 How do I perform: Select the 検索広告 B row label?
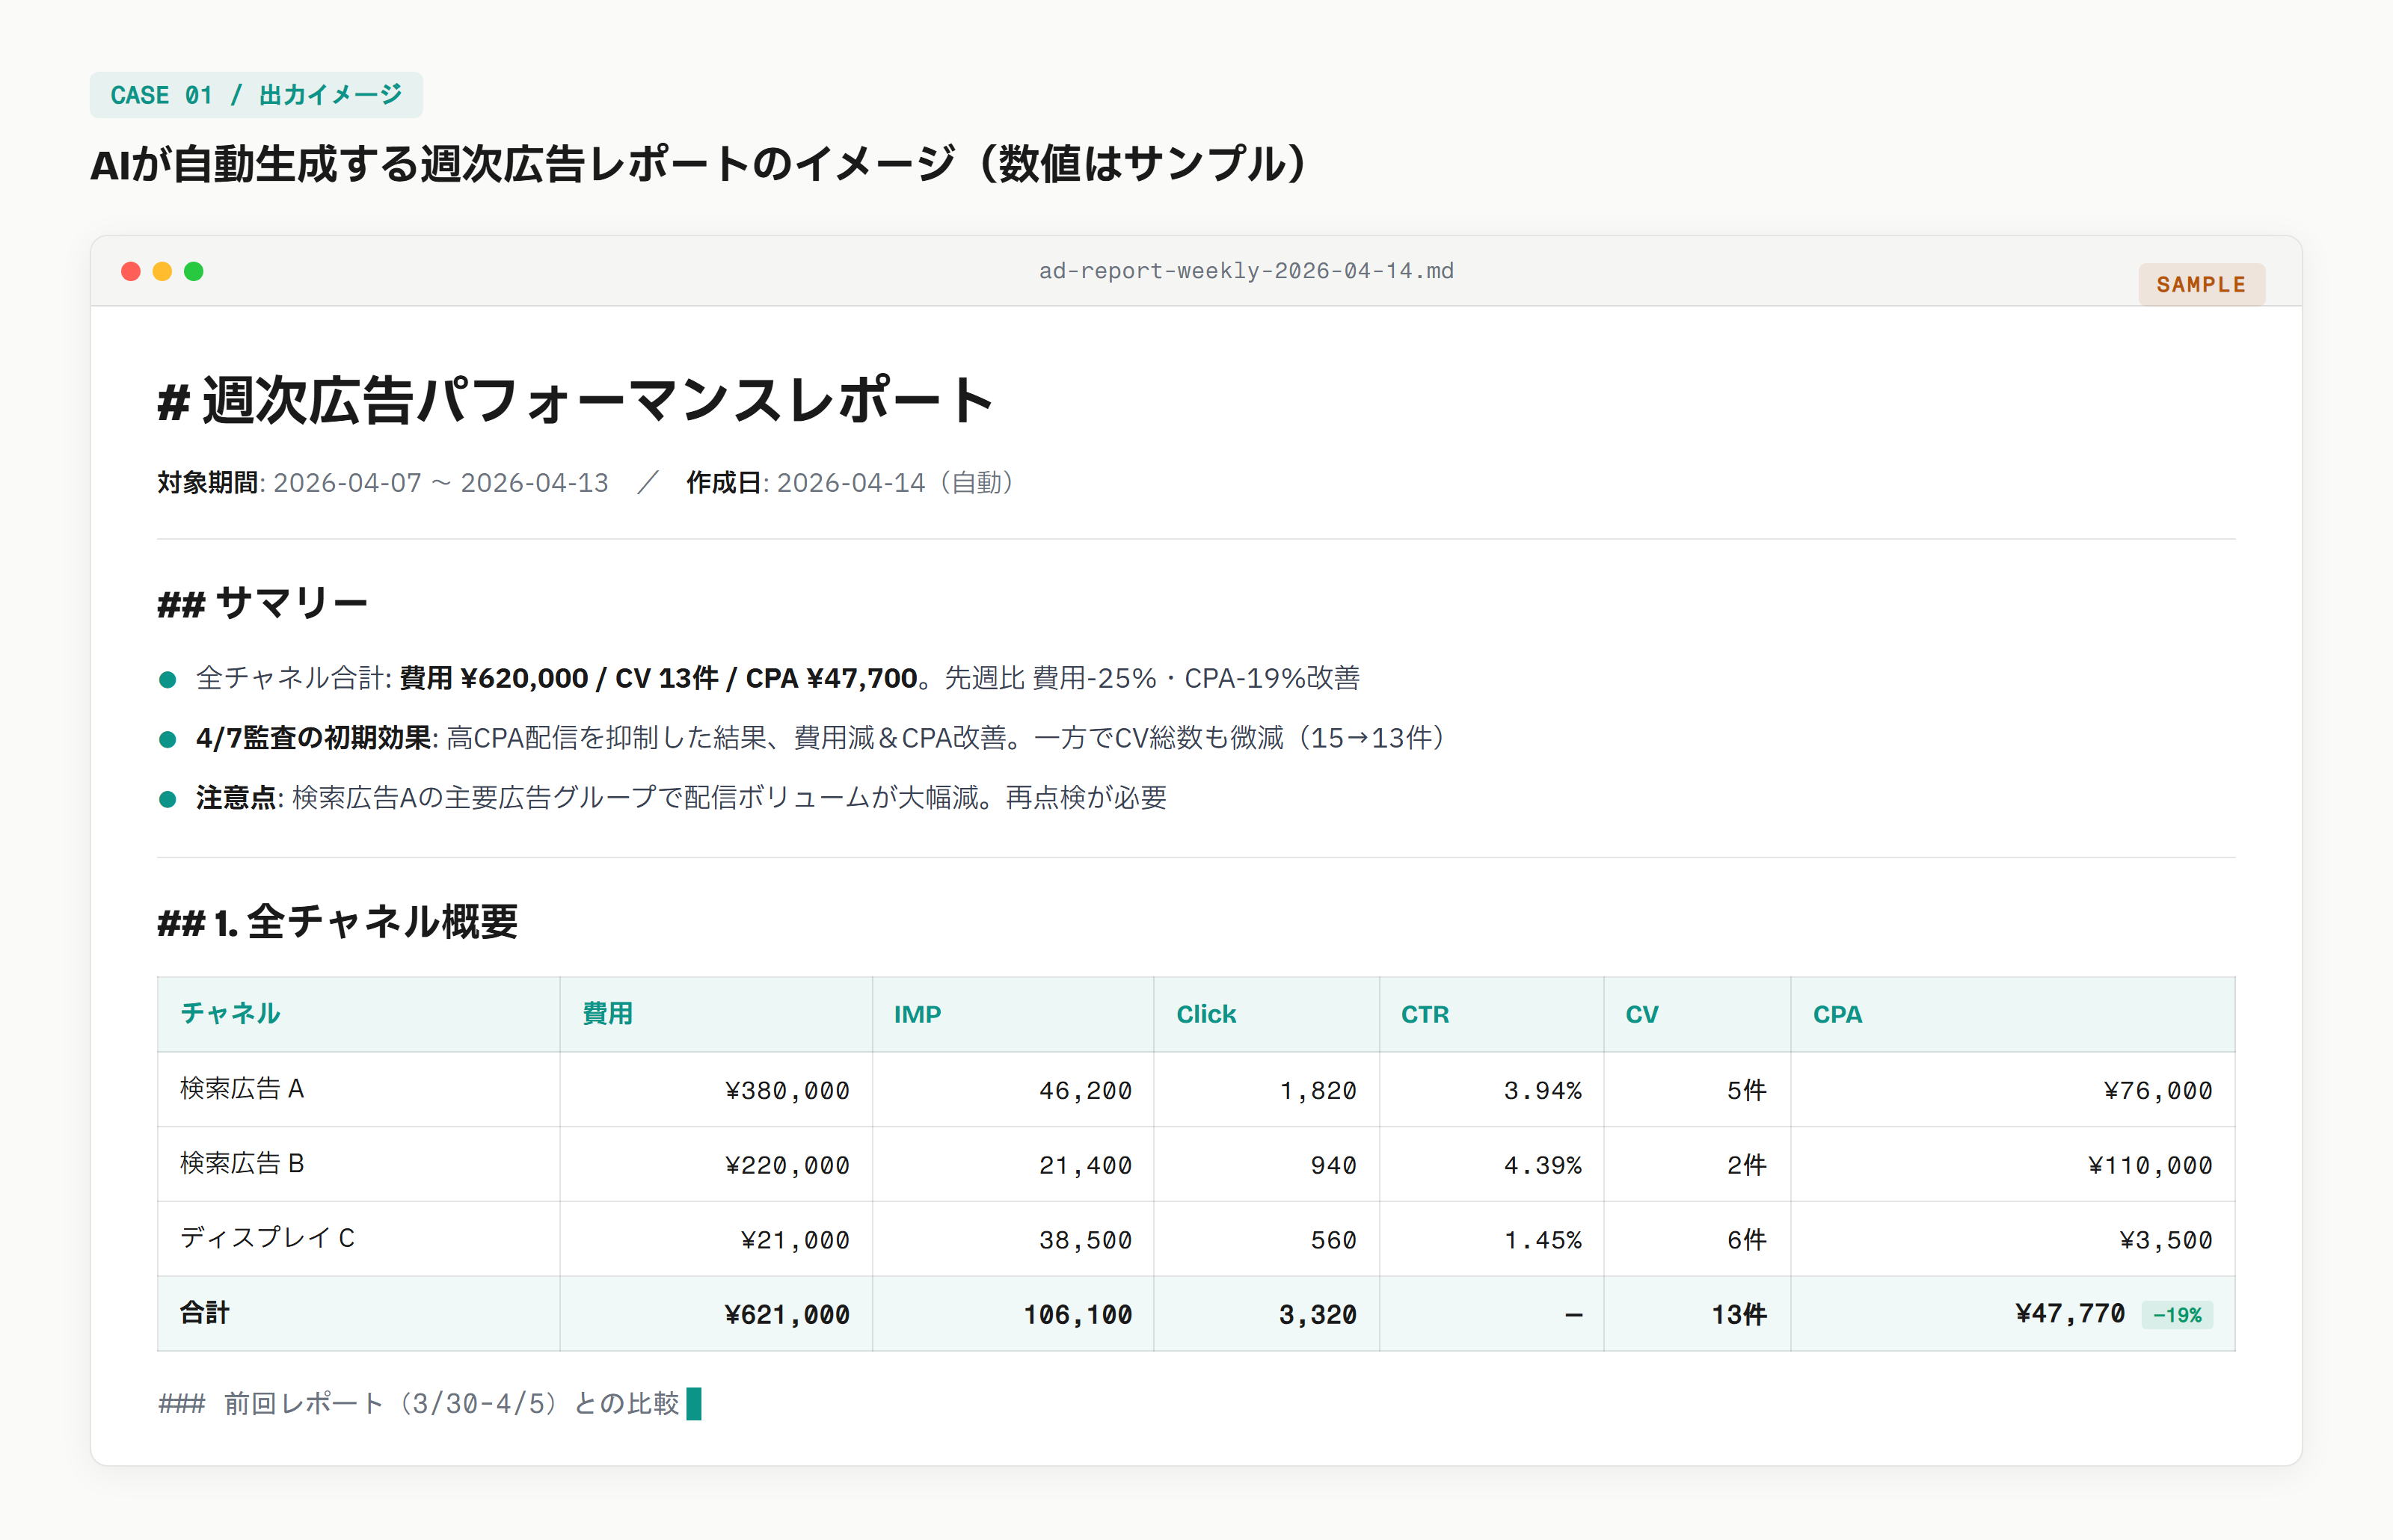point(242,1164)
